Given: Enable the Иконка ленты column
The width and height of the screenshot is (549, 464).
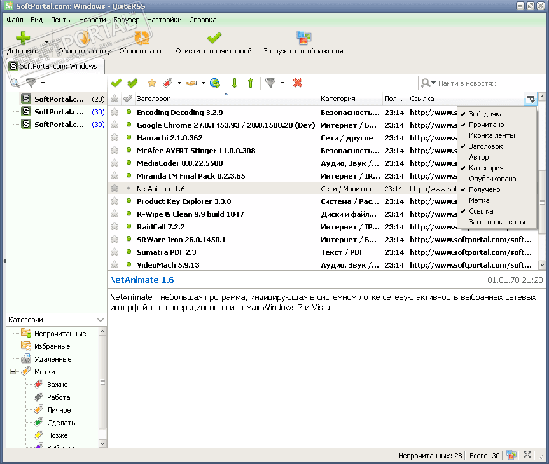Looking at the screenshot, I should click(x=497, y=135).
